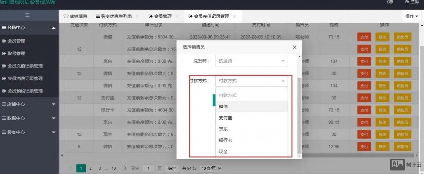Switch to the 裂变优惠券列表 tab

[114, 16]
